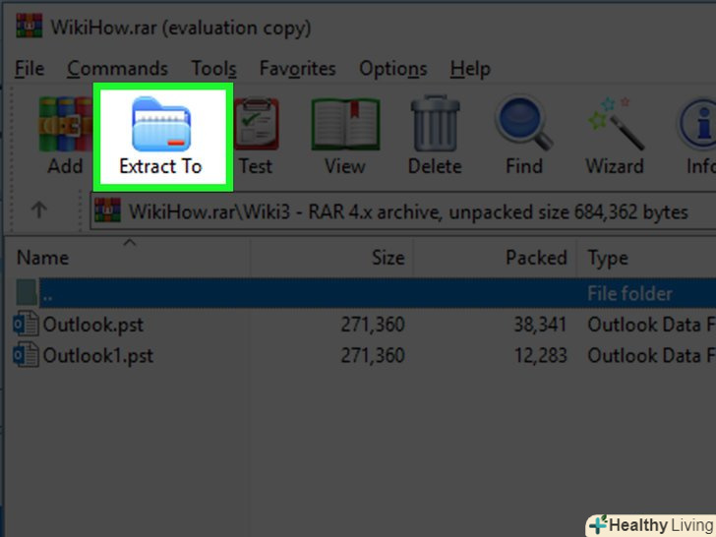The image size is (716, 537).
Task: Click the File folder type text
Action: [629, 294]
